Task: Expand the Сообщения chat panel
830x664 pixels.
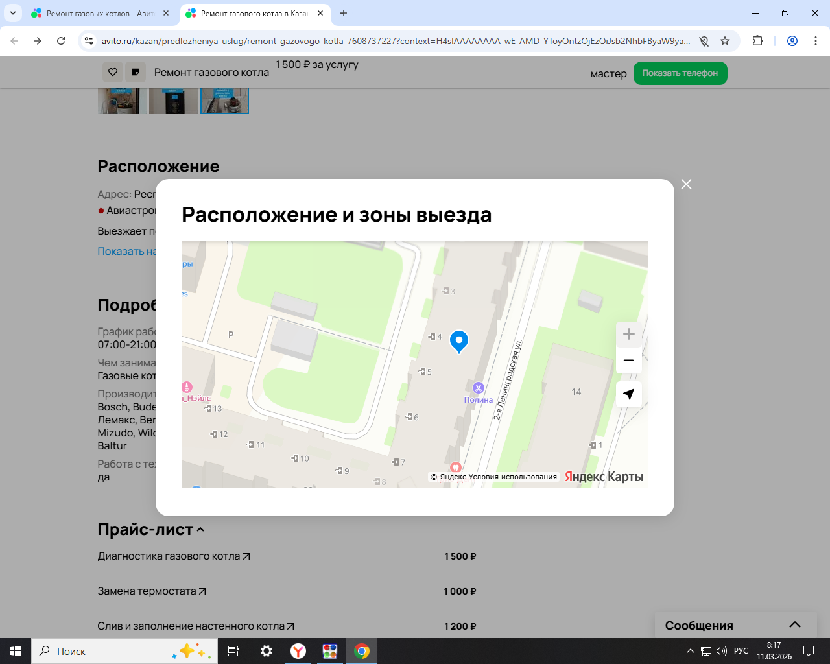Action: [794, 625]
